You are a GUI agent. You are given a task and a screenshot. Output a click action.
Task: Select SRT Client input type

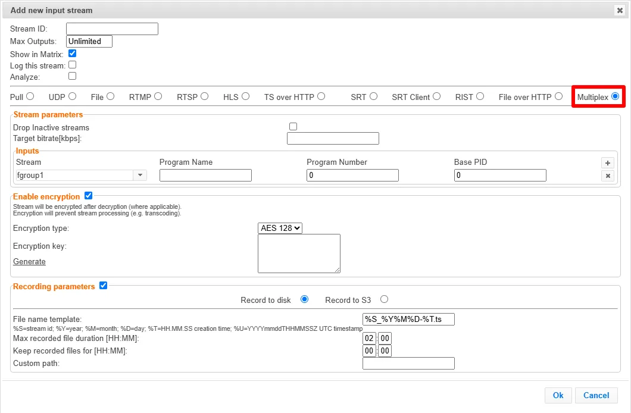click(x=437, y=96)
